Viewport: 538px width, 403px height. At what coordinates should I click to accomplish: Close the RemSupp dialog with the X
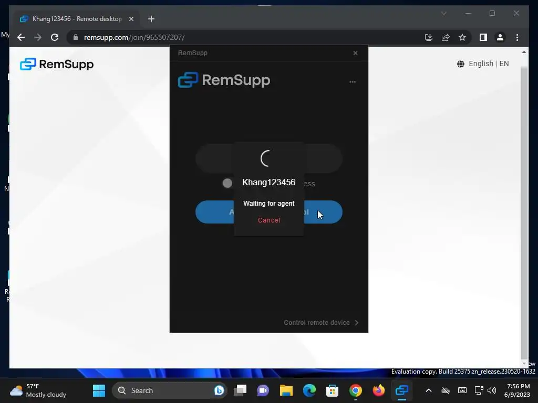coord(356,53)
